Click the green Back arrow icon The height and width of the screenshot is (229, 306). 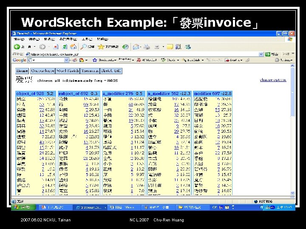(x=17, y=47)
